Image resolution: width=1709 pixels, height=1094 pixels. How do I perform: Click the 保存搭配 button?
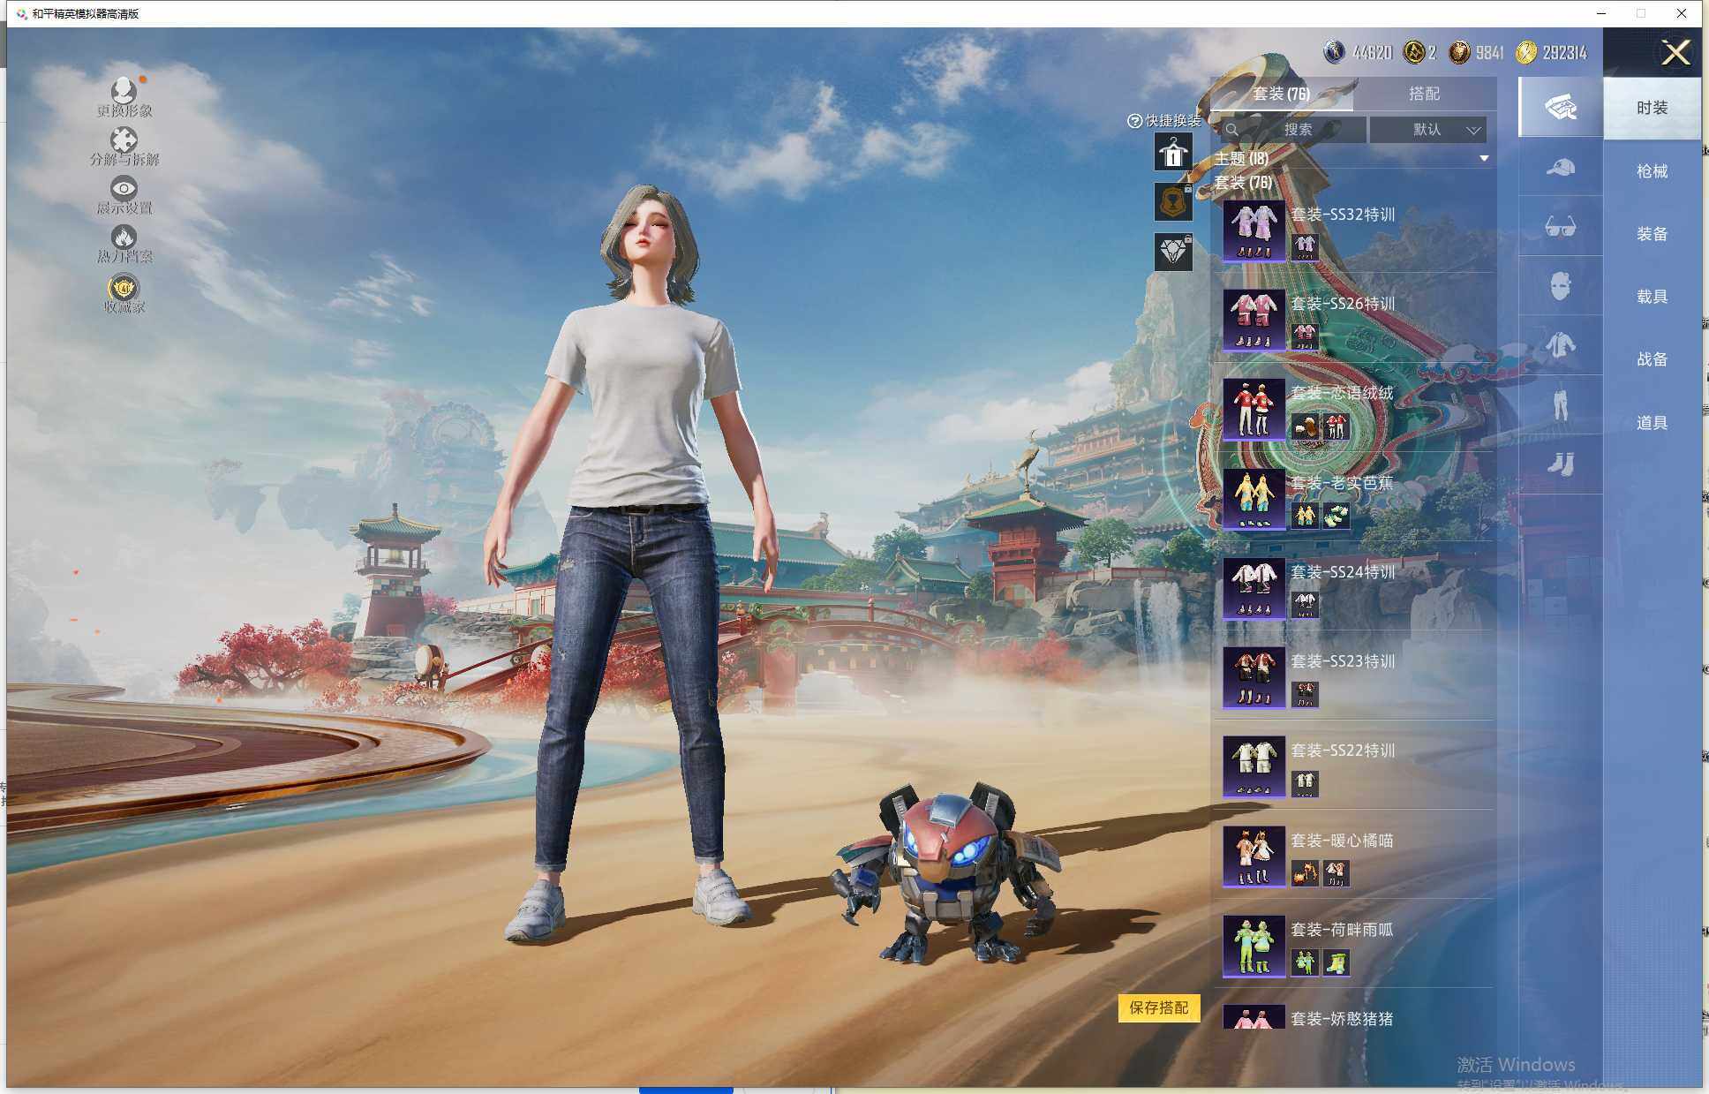click(1158, 1007)
